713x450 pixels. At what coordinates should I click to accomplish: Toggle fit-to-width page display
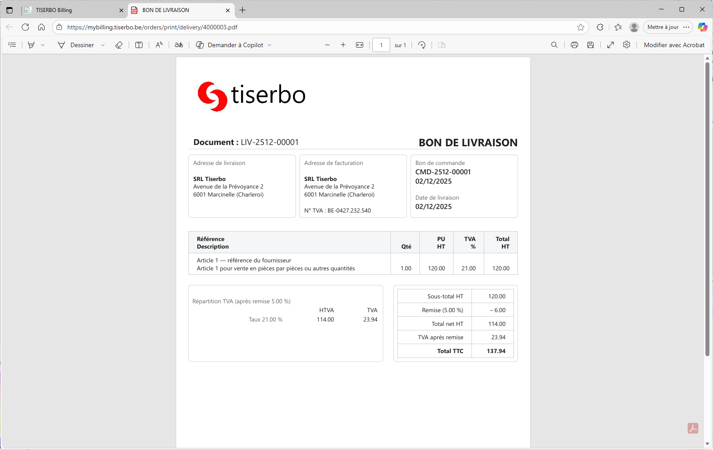point(359,44)
